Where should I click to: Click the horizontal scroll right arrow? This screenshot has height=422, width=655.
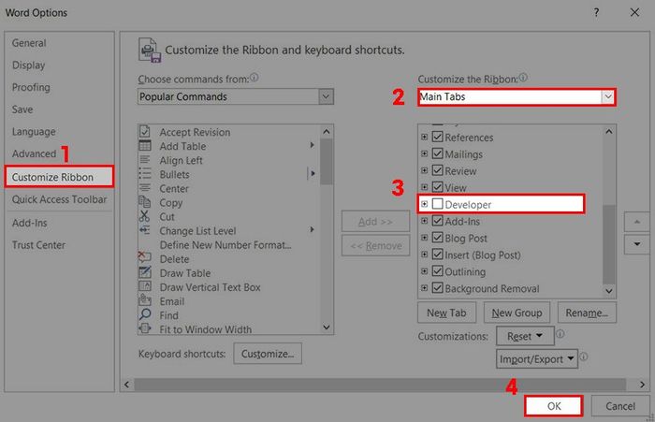click(x=642, y=385)
